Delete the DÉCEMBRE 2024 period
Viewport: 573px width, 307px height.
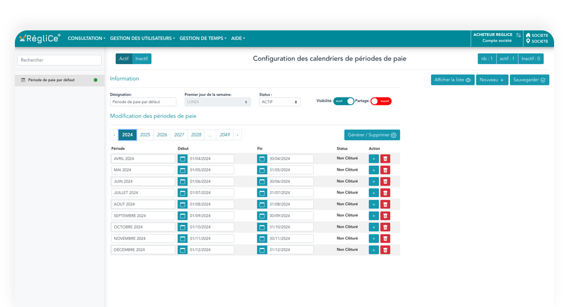pyautogui.click(x=385, y=250)
